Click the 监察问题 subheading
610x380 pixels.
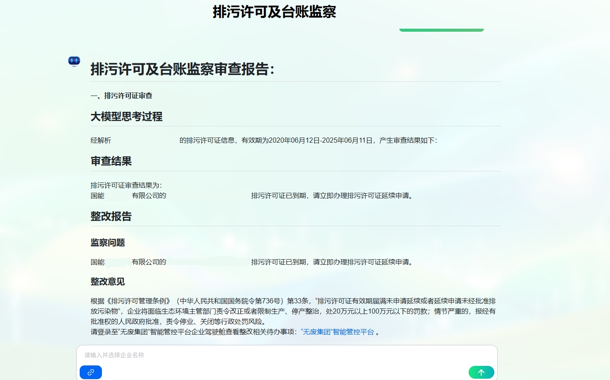[108, 243]
